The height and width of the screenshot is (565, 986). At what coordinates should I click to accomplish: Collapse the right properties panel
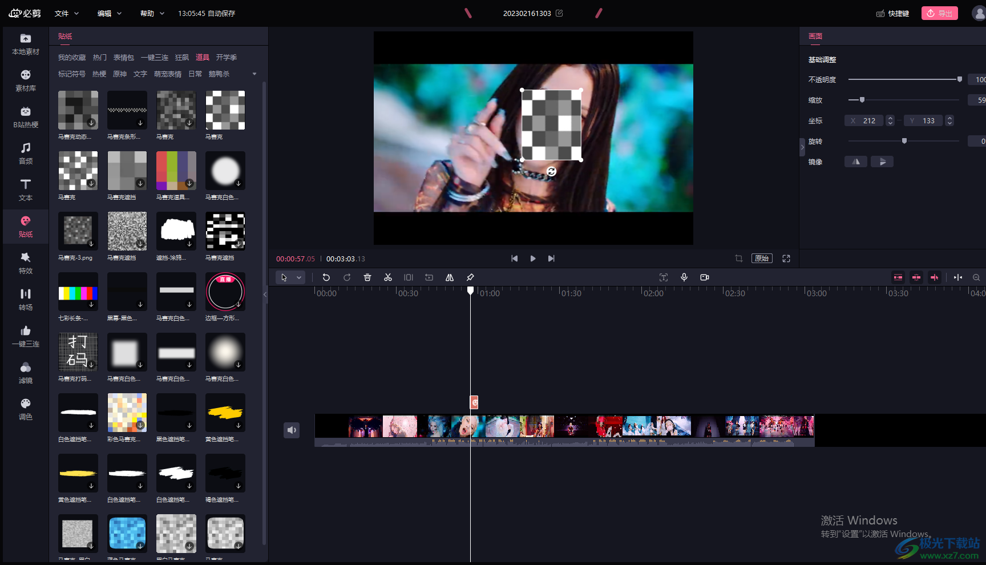[802, 147]
